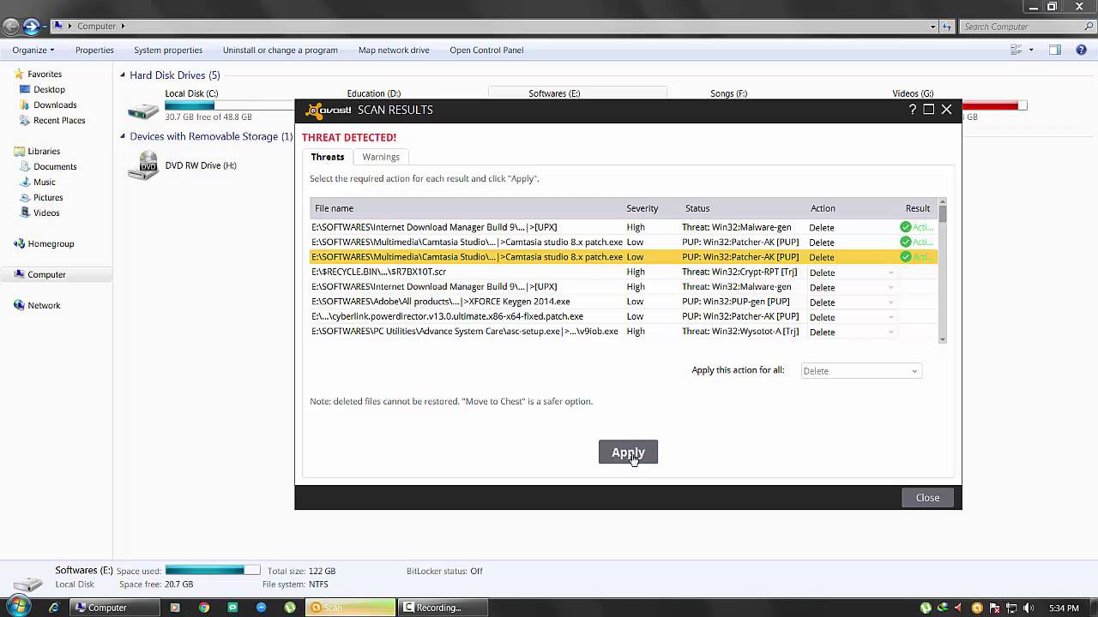This screenshot has width=1098, height=617.
Task: Sort by Result column header
Action: click(918, 208)
